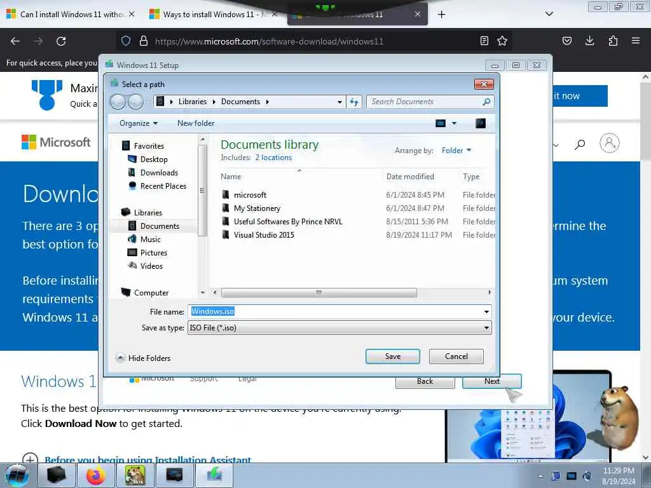The height and width of the screenshot is (488, 651).
Task: Click the dialog's back navigation arrow
Action: point(118,102)
